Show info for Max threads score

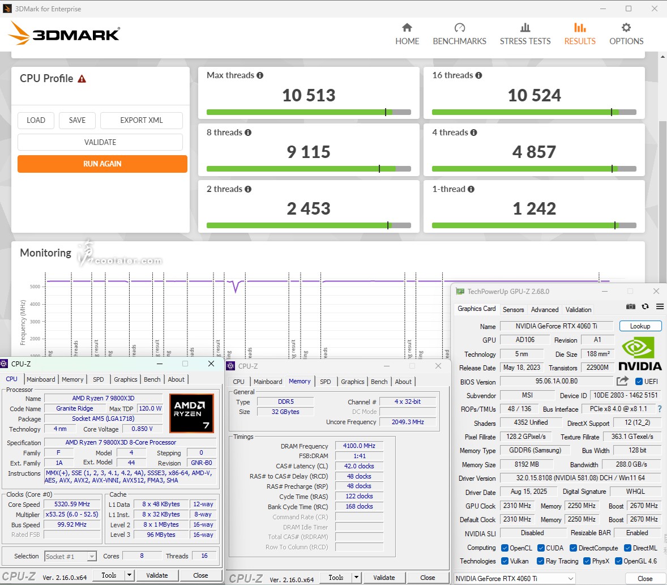click(260, 75)
